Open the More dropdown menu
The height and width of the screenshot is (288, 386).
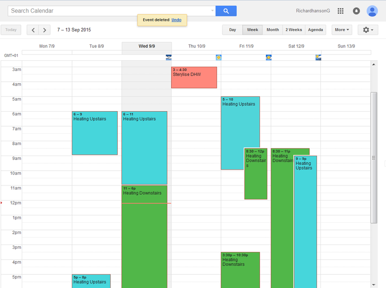(342, 30)
